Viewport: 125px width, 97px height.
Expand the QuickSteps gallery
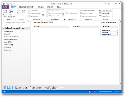point(63,16)
